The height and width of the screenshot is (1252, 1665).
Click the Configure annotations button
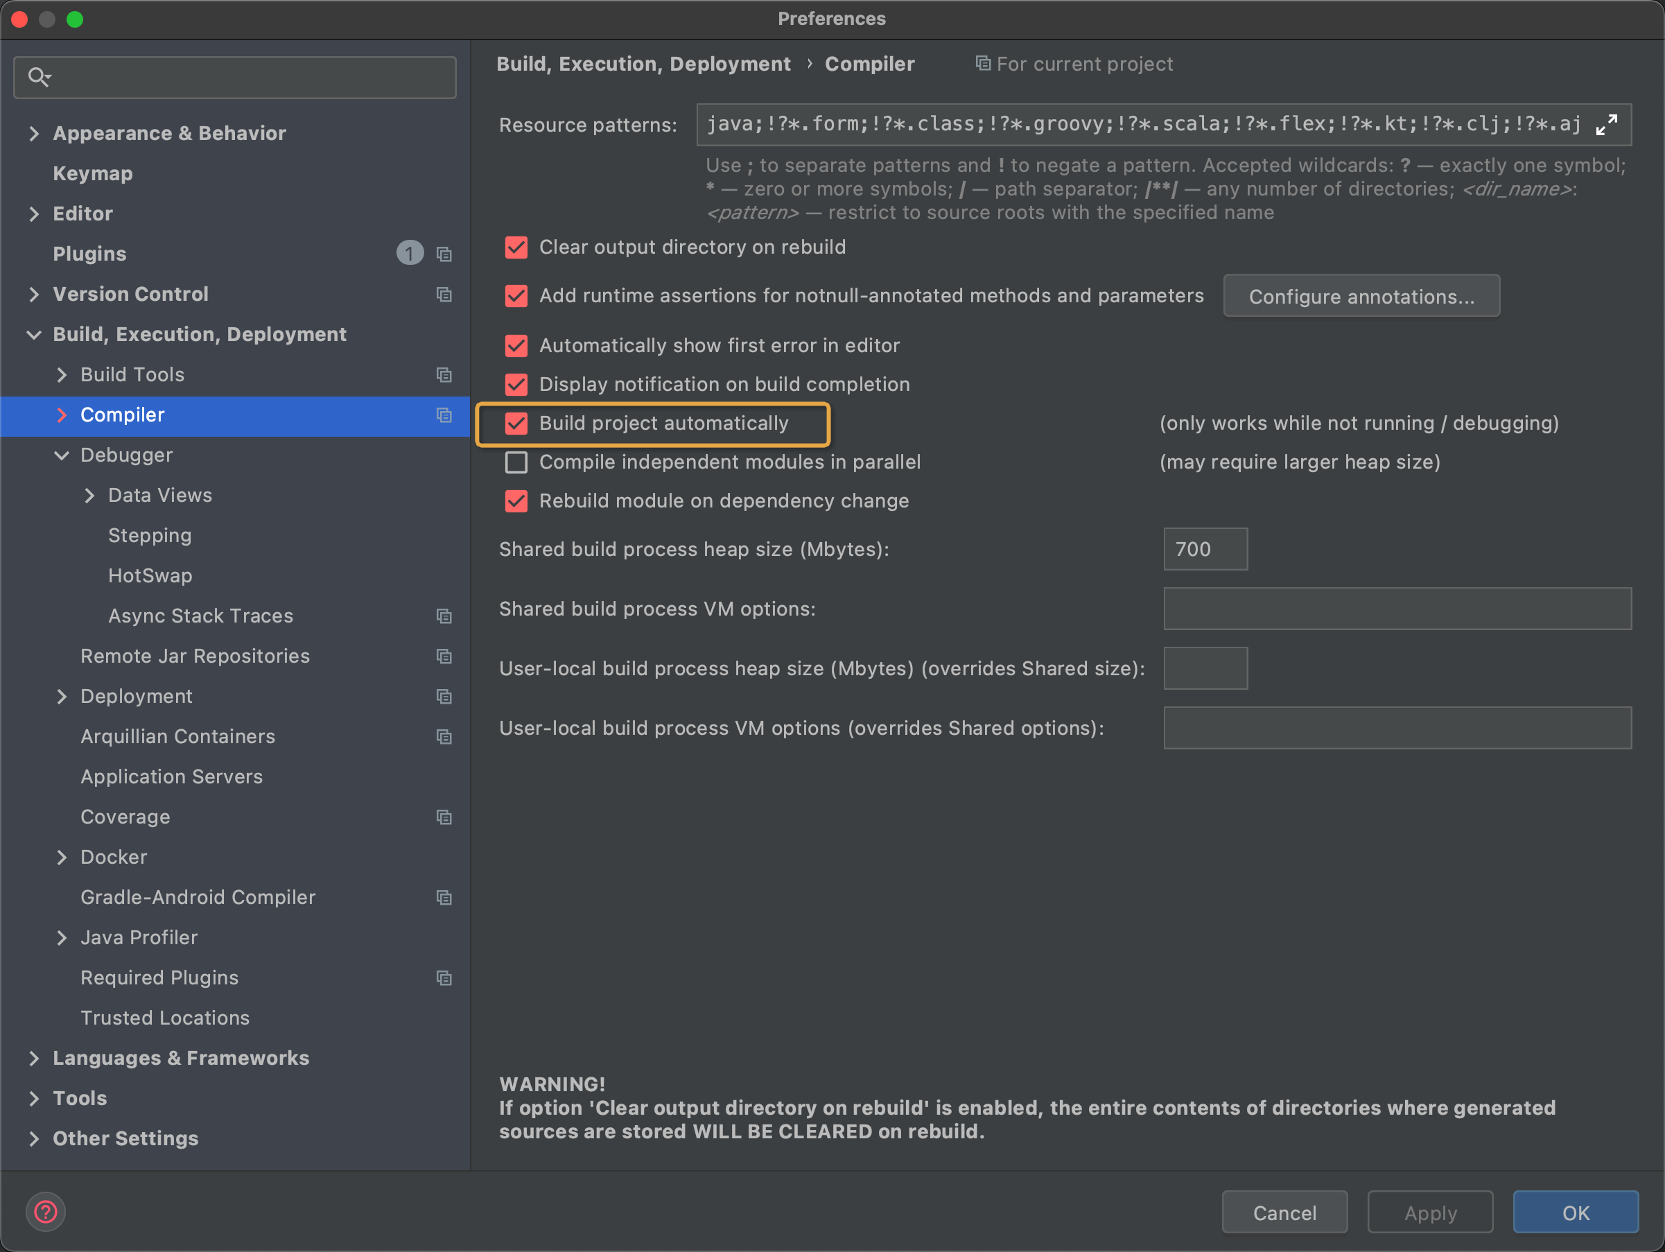pos(1360,297)
